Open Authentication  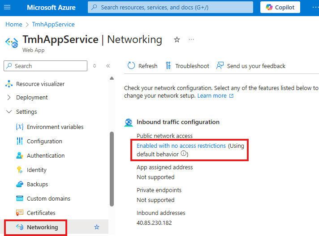(46, 155)
